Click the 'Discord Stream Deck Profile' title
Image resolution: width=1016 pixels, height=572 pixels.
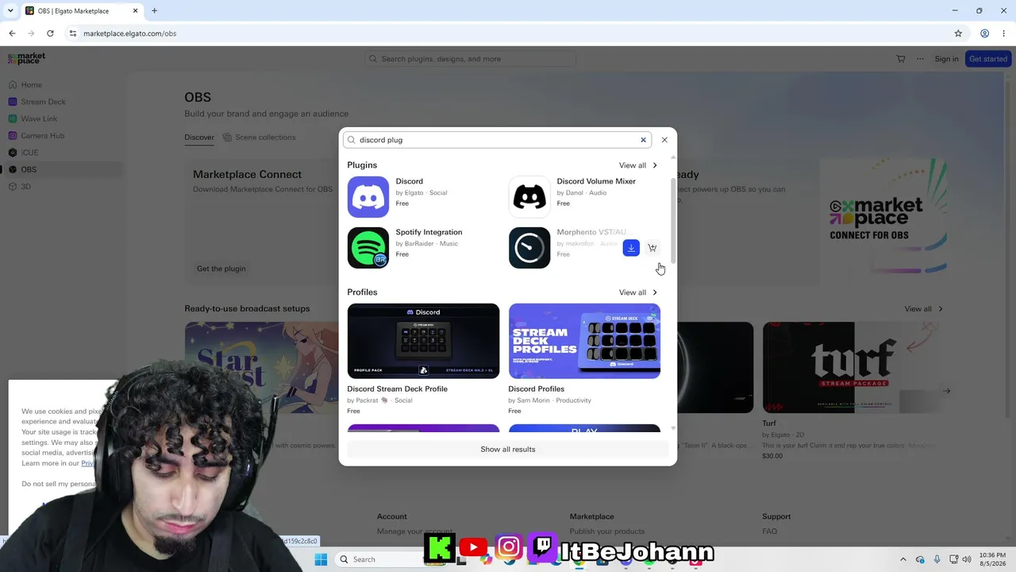[397, 389]
